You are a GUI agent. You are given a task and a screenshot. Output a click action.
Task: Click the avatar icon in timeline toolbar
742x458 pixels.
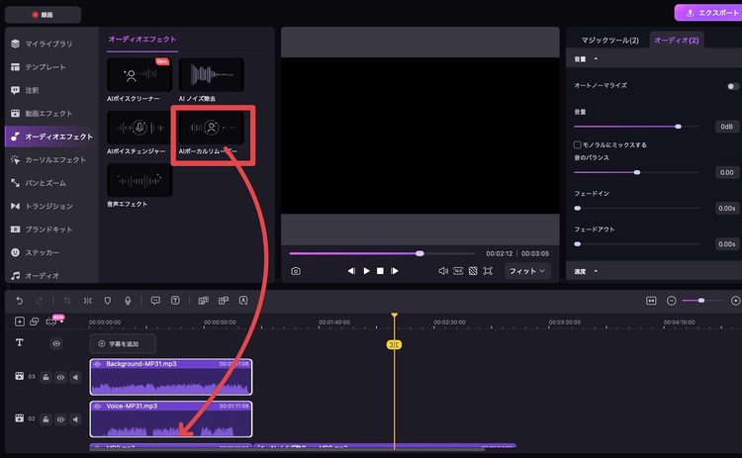[243, 301]
